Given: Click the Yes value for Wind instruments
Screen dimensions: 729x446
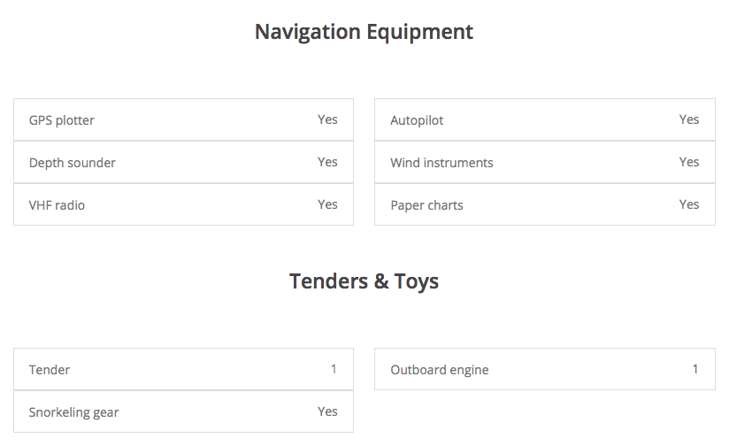Looking at the screenshot, I should [x=689, y=162].
